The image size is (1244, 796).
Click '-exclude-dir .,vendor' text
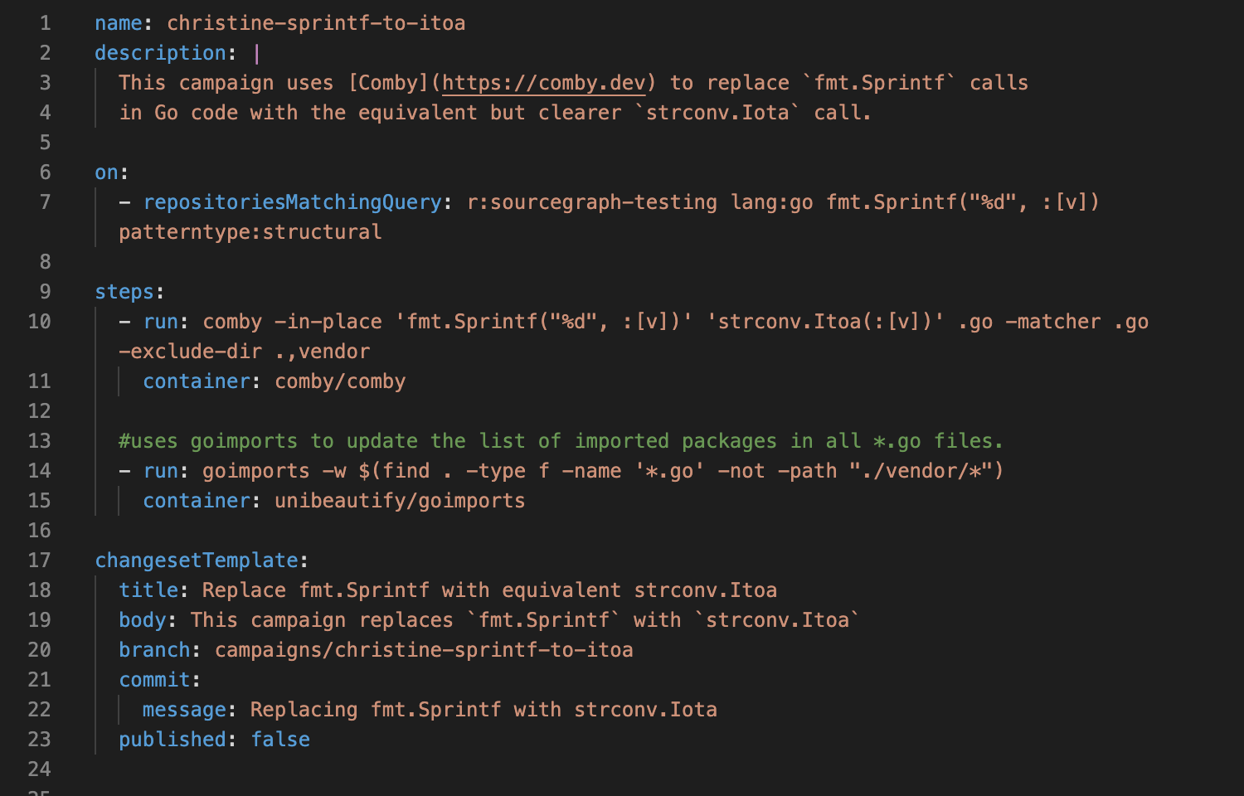point(245,352)
